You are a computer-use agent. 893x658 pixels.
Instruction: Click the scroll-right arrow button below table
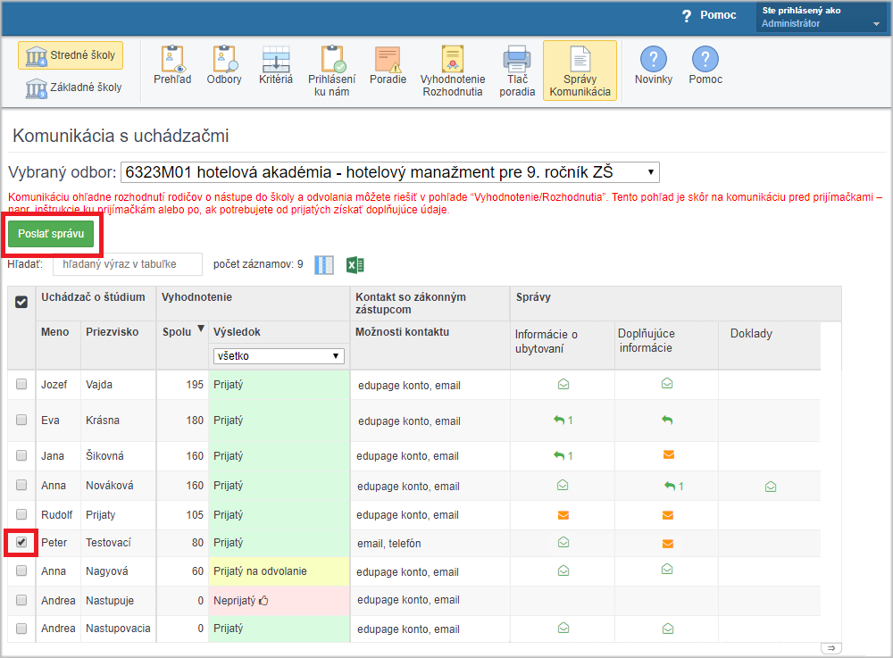[830, 648]
